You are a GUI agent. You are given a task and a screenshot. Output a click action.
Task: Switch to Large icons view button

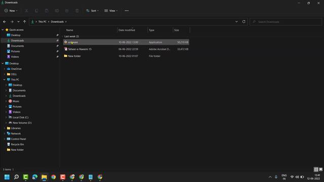click(x=320, y=169)
